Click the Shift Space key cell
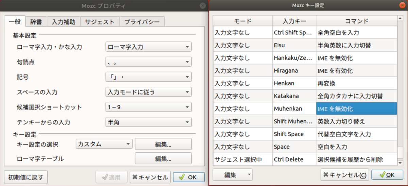Image resolution: width=408 pixels, height=186 pixels. click(x=294, y=134)
